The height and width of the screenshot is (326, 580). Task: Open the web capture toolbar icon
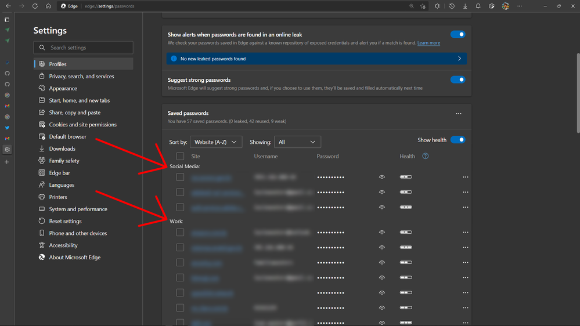492,6
